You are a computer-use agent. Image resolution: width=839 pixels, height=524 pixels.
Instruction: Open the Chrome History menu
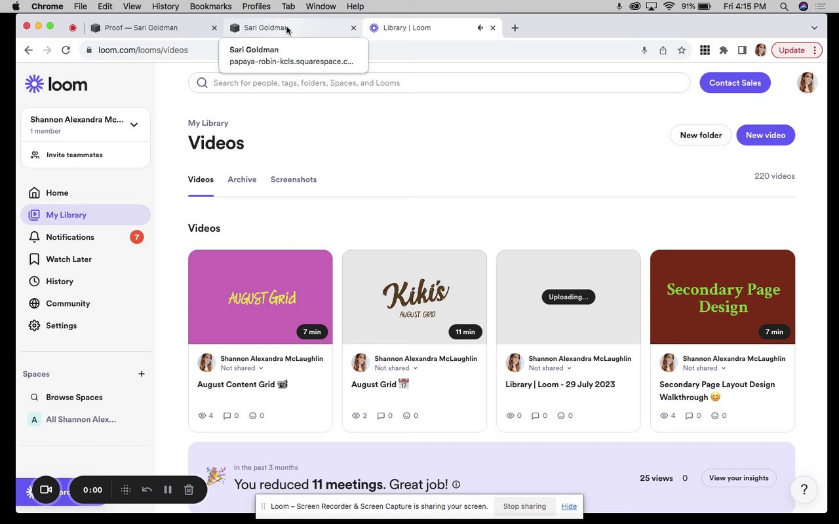pos(165,7)
